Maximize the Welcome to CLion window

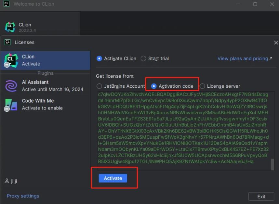coord(255,4)
